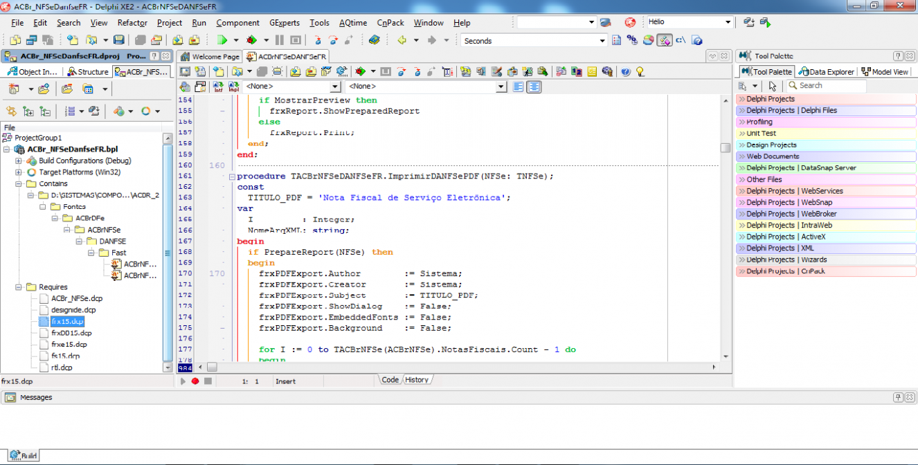The width and height of the screenshot is (918, 465).
Task: Click the Expand All icon in Project Manager
Action: tap(28, 111)
